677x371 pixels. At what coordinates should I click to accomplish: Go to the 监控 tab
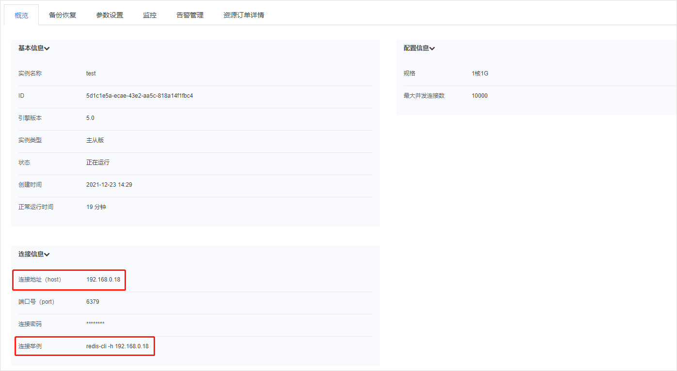(150, 15)
